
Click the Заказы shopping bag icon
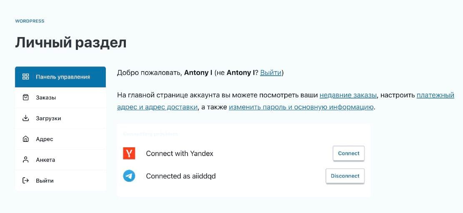pos(25,97)
